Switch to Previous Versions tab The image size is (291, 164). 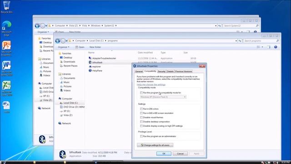tap(184, 72)
